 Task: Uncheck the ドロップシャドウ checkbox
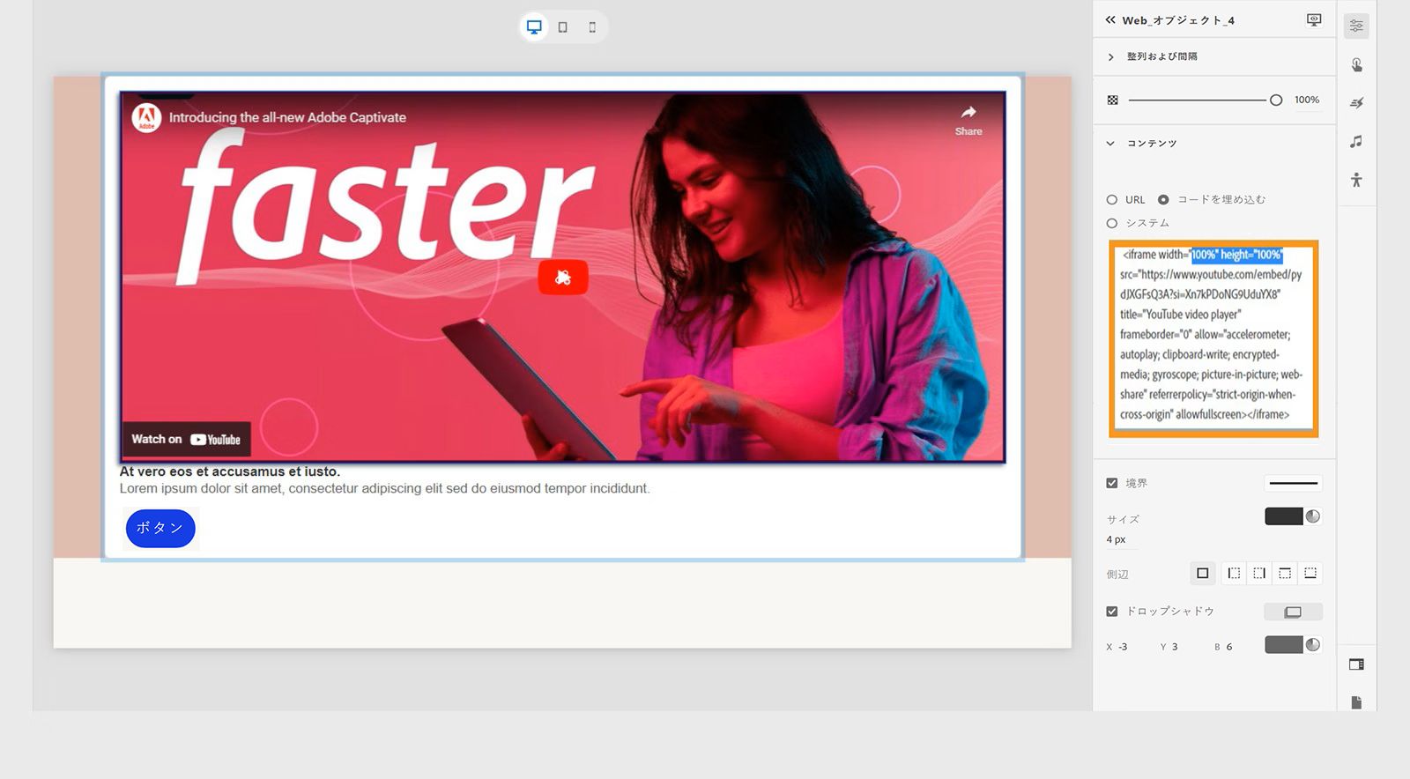(1112, 612)
